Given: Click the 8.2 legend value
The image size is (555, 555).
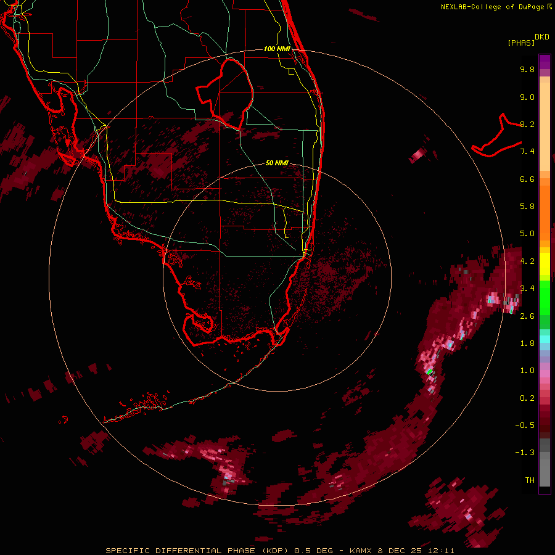Looking at the screenshot, I should (527, 124).
